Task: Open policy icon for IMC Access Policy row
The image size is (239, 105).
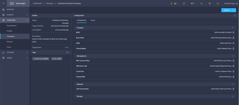Action: [x=233, y=60]
